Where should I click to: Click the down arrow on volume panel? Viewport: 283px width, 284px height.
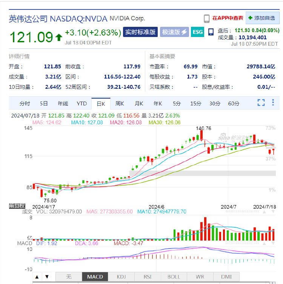[x=273, y=211]
